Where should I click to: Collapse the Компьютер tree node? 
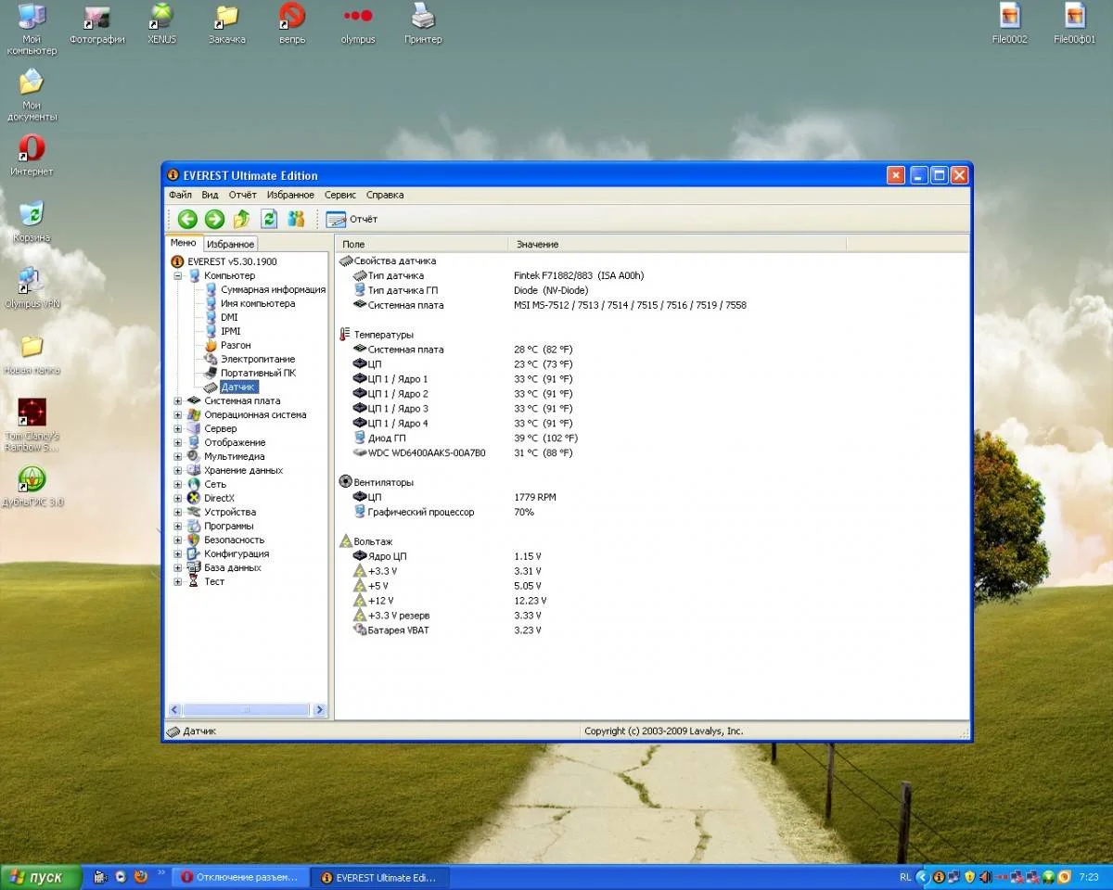[x=178, y=276]
